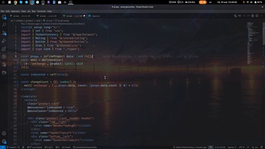Click the youtube/severyanochka folder in status bar
The image size is (265, 149).
(85, 147)
